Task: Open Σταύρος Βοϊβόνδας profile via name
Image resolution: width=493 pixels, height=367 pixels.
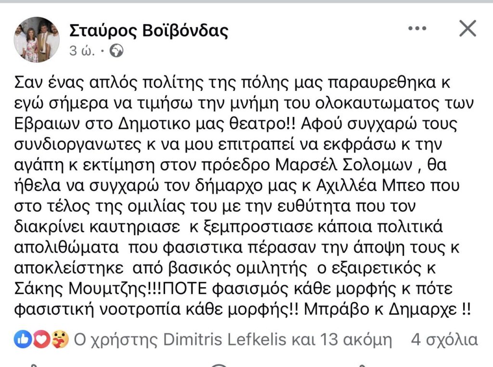Action: pos(149,30)
